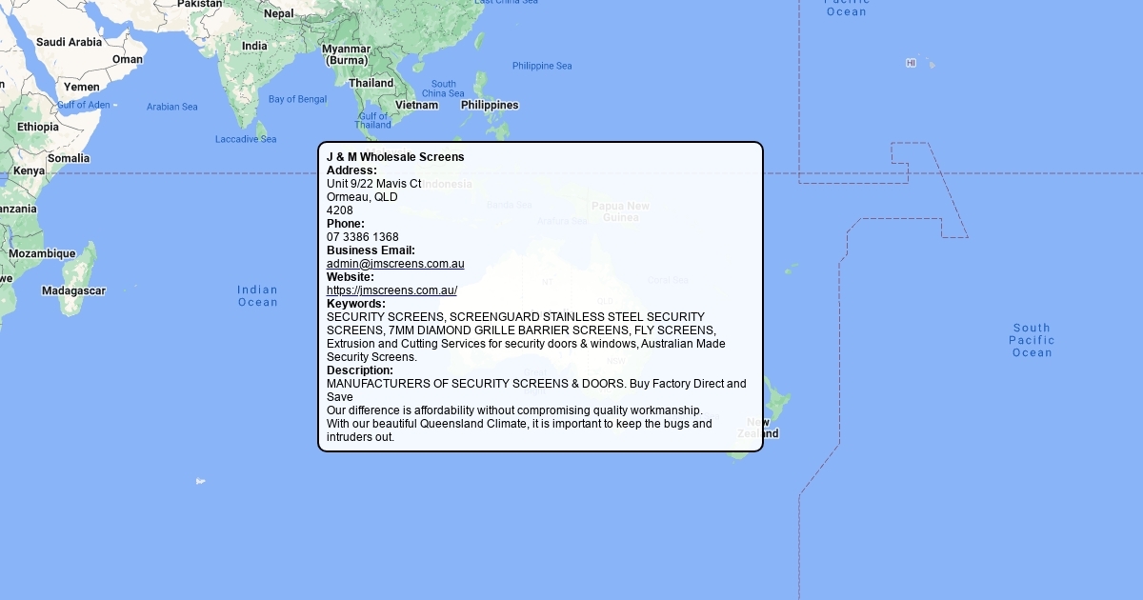The height and width of the screenshot is (600, 1143).
Task: Select the India country label
Action: point(254,46)
